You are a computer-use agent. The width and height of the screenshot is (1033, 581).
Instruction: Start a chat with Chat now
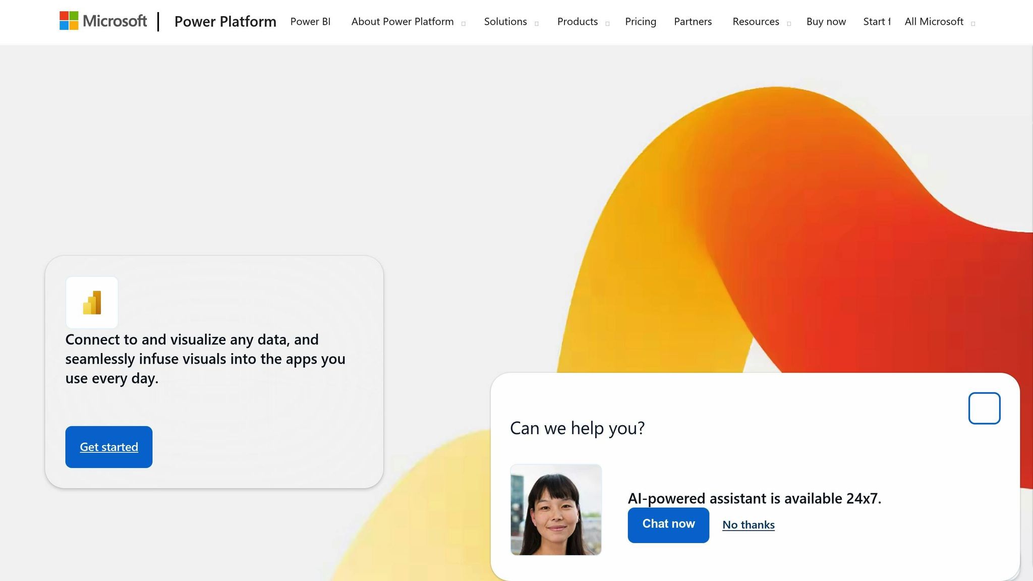(668, 525)
